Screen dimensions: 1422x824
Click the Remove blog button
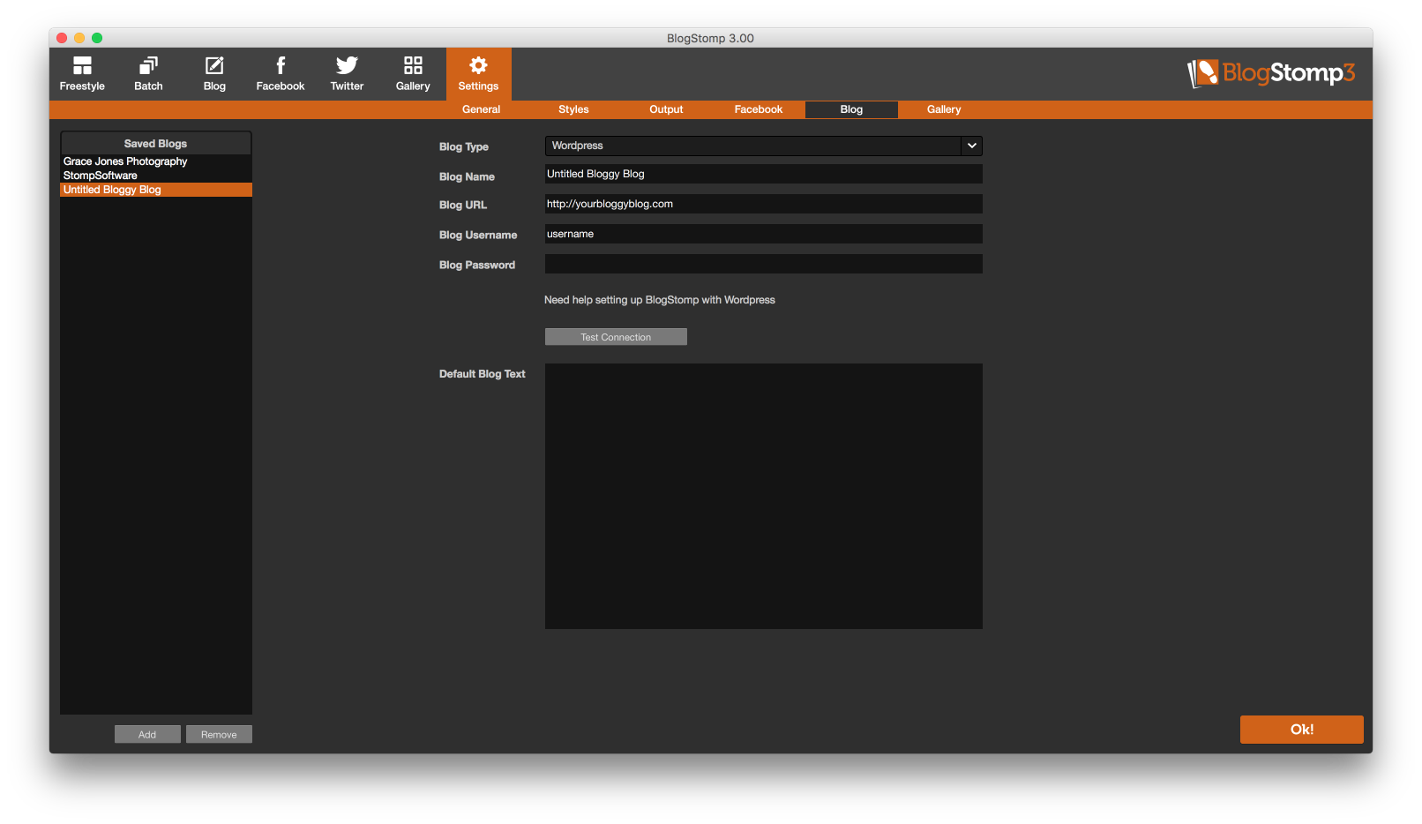[x=219, y=734]
